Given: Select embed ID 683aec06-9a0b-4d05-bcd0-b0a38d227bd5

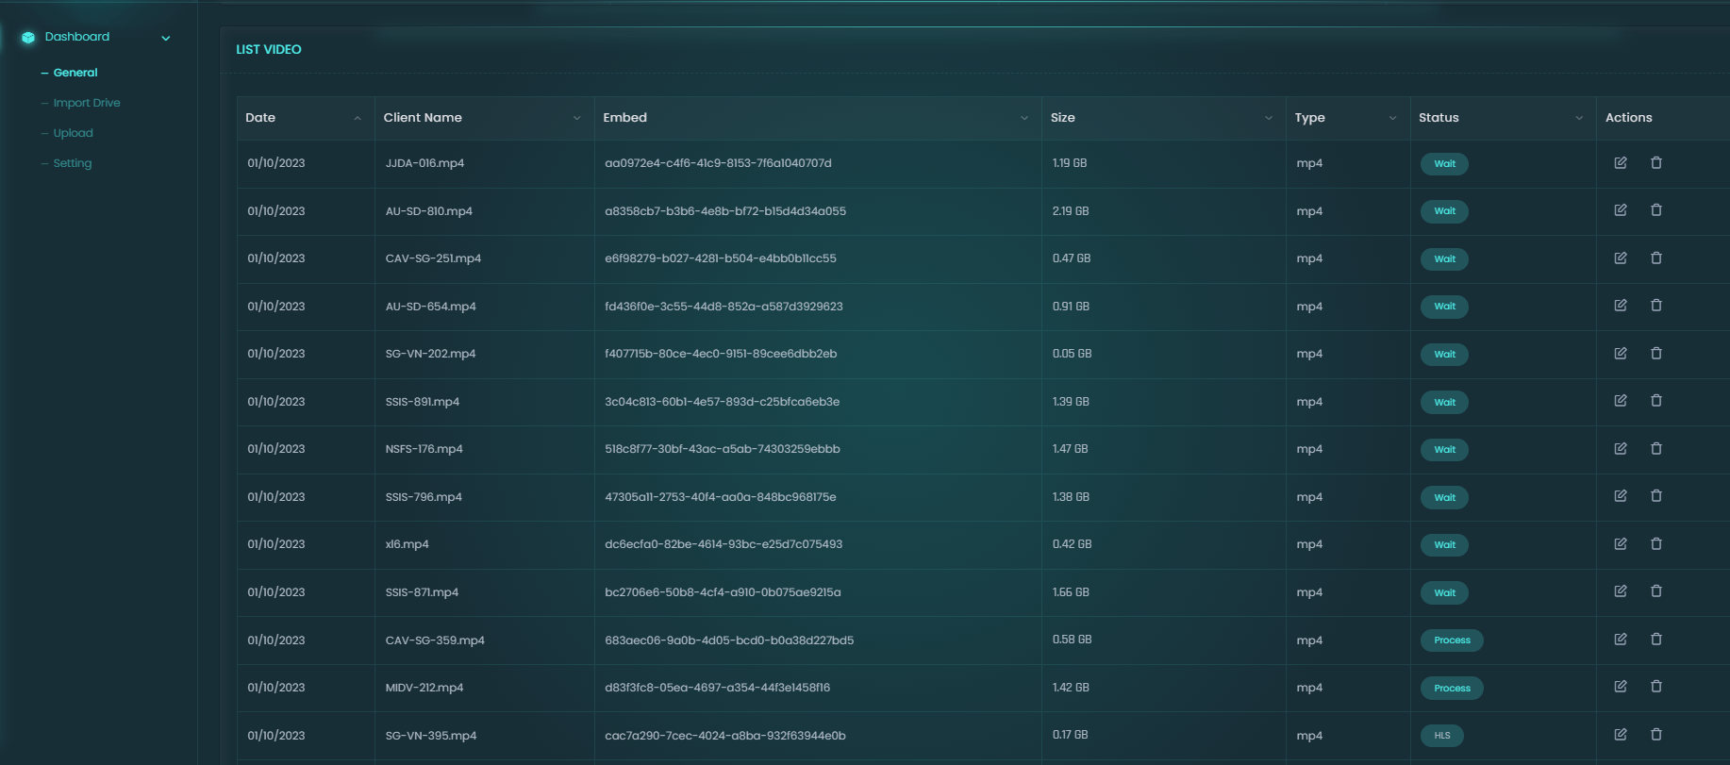Looking at the screenshot, I should pos(729,640).
